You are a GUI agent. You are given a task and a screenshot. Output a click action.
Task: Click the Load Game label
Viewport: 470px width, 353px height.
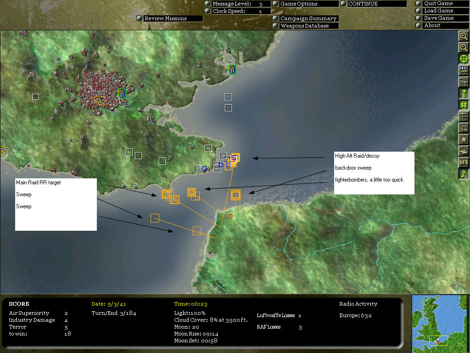(438, 11)
